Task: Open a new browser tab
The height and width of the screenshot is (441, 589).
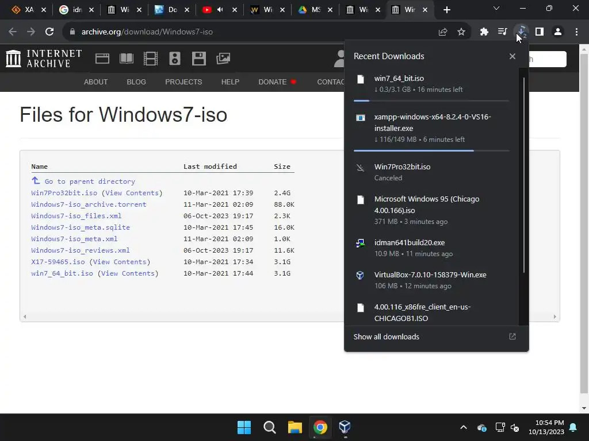Action: tap(446, 10)
